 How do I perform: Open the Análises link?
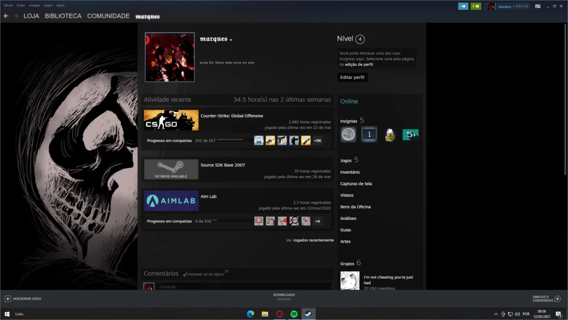348,218
